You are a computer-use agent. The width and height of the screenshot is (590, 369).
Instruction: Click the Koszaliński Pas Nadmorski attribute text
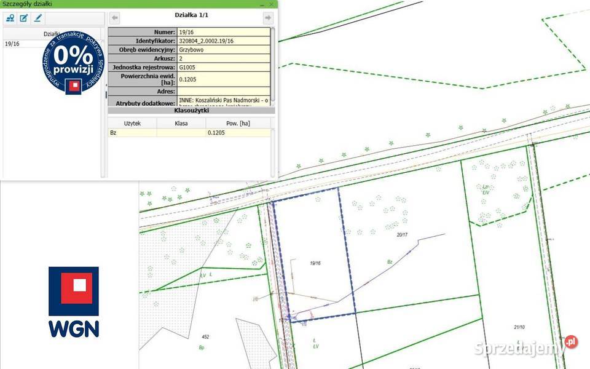tap(224, 101)
